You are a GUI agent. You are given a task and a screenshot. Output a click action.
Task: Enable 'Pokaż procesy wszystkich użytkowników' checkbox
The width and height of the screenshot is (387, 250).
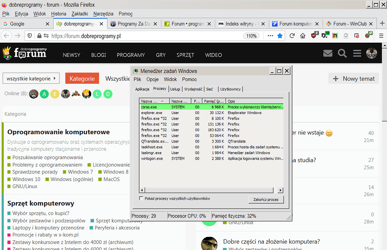[141, 198]
